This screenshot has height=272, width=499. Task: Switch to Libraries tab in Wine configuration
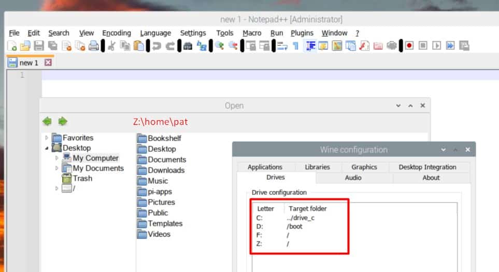[x=317, y=167]
